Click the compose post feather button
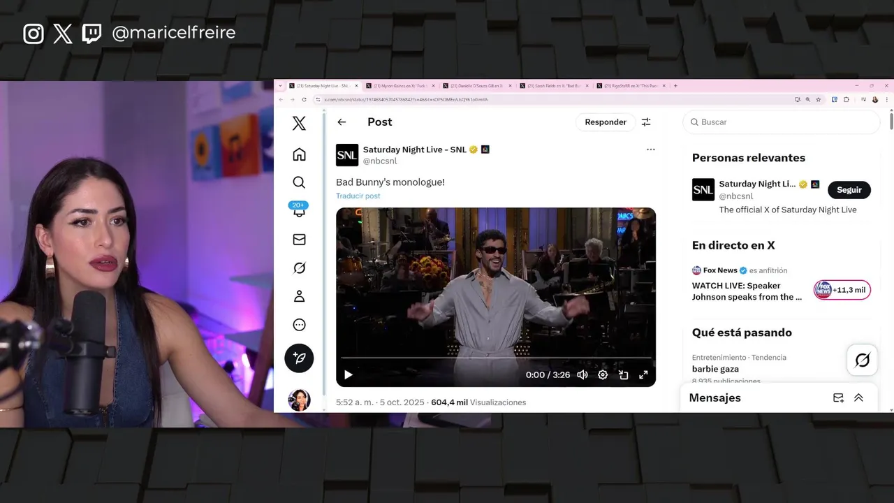Viewport: 894px width, 503px height. [x=299, y=358]
